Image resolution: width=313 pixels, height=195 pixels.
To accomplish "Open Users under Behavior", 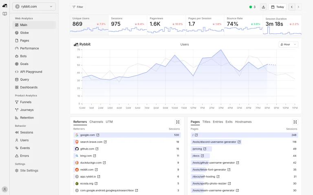I will click(34, 140).
